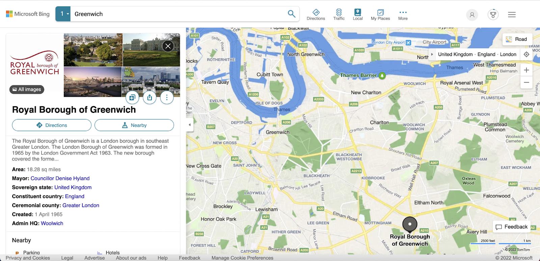Open United Kingdom sovereign state link
This screenshot has height=261, width=540.
pyautogui.click(x=73, y=187)
